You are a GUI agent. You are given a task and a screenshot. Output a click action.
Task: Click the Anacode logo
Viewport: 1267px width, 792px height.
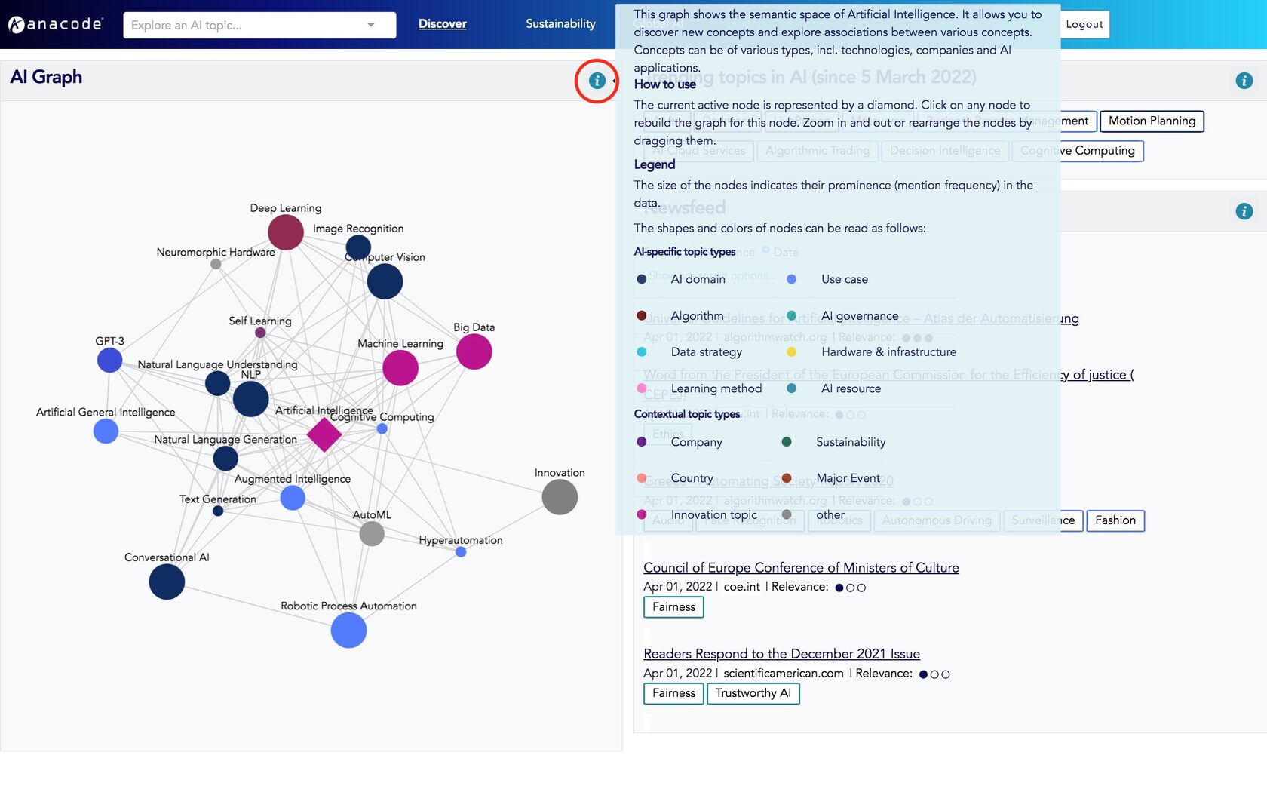[56, 24]
